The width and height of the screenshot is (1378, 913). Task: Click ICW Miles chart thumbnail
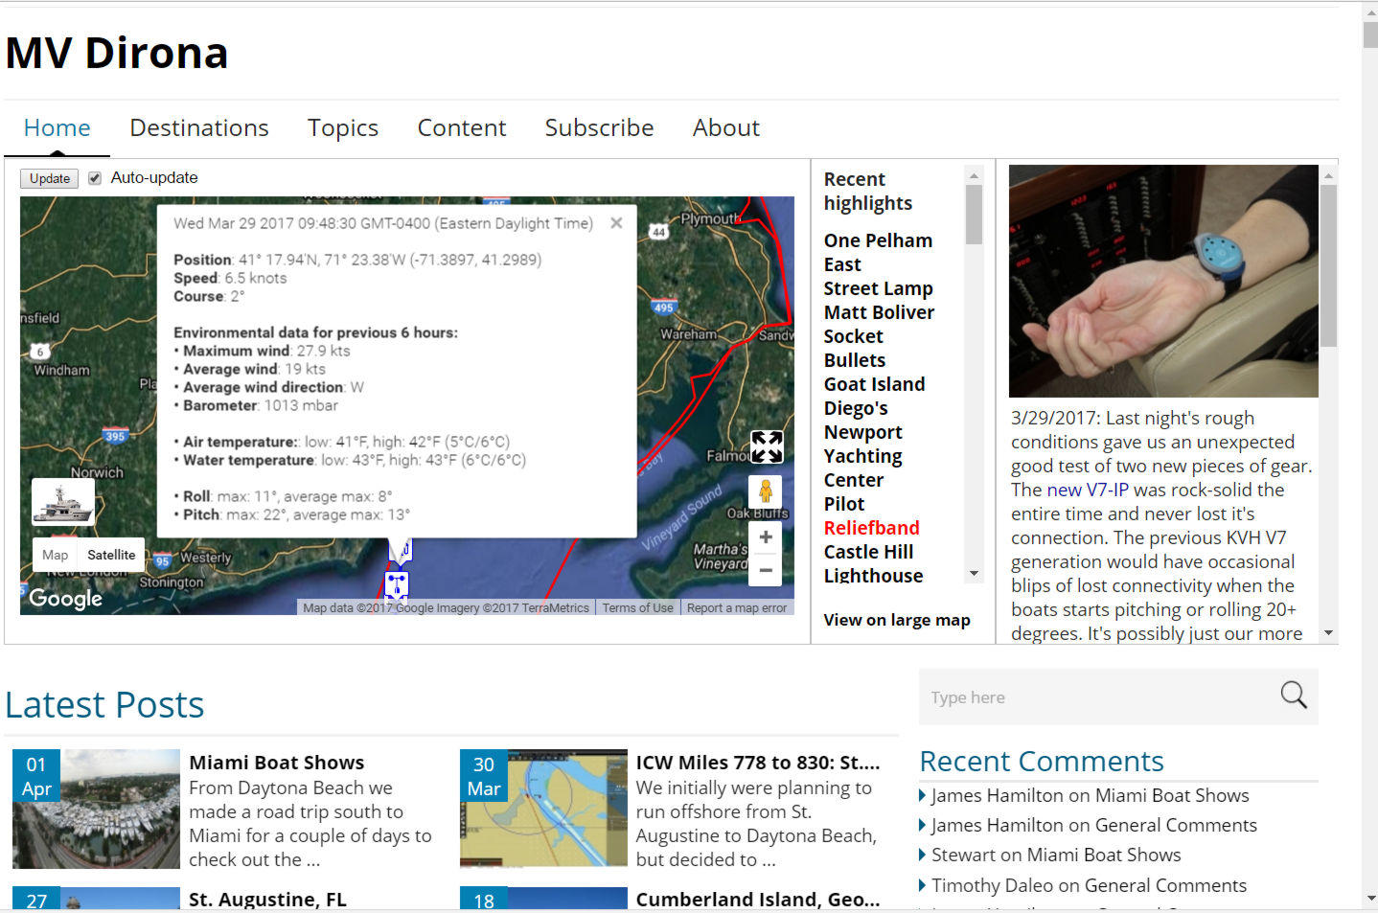tap(543, 809)
